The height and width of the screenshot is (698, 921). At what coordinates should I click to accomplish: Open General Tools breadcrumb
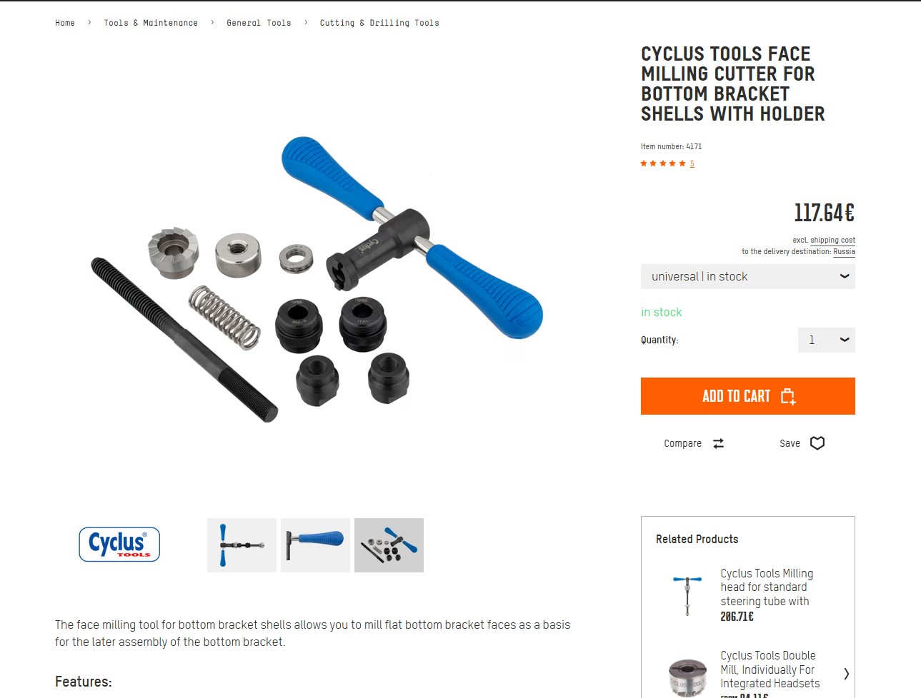point(259,23)
